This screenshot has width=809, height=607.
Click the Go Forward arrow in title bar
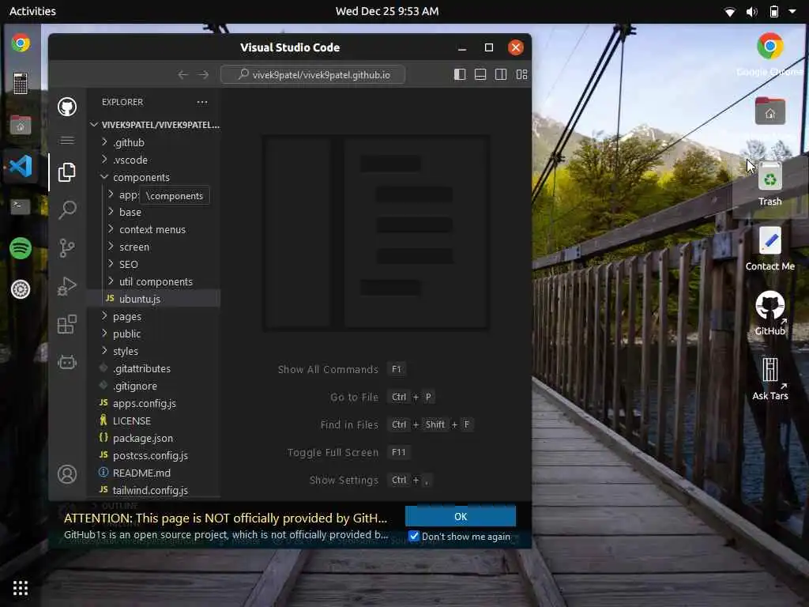[203, 75]
